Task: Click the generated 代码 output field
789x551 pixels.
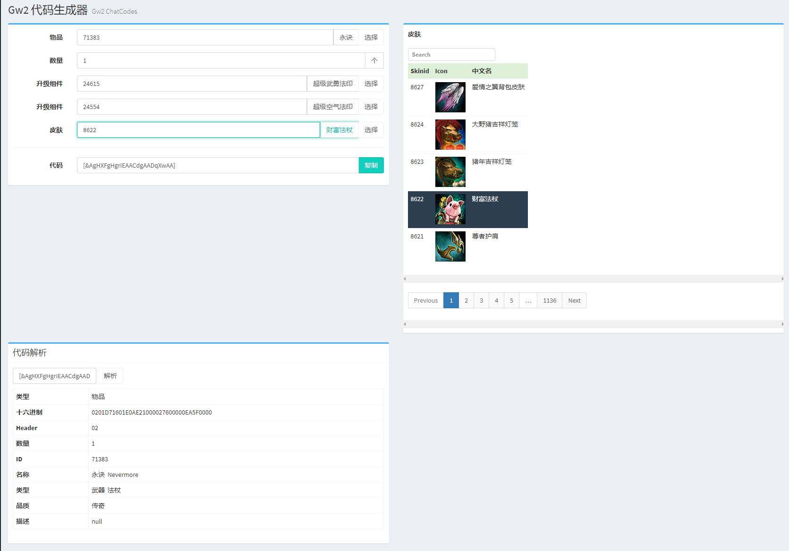Action: (218, 165)
